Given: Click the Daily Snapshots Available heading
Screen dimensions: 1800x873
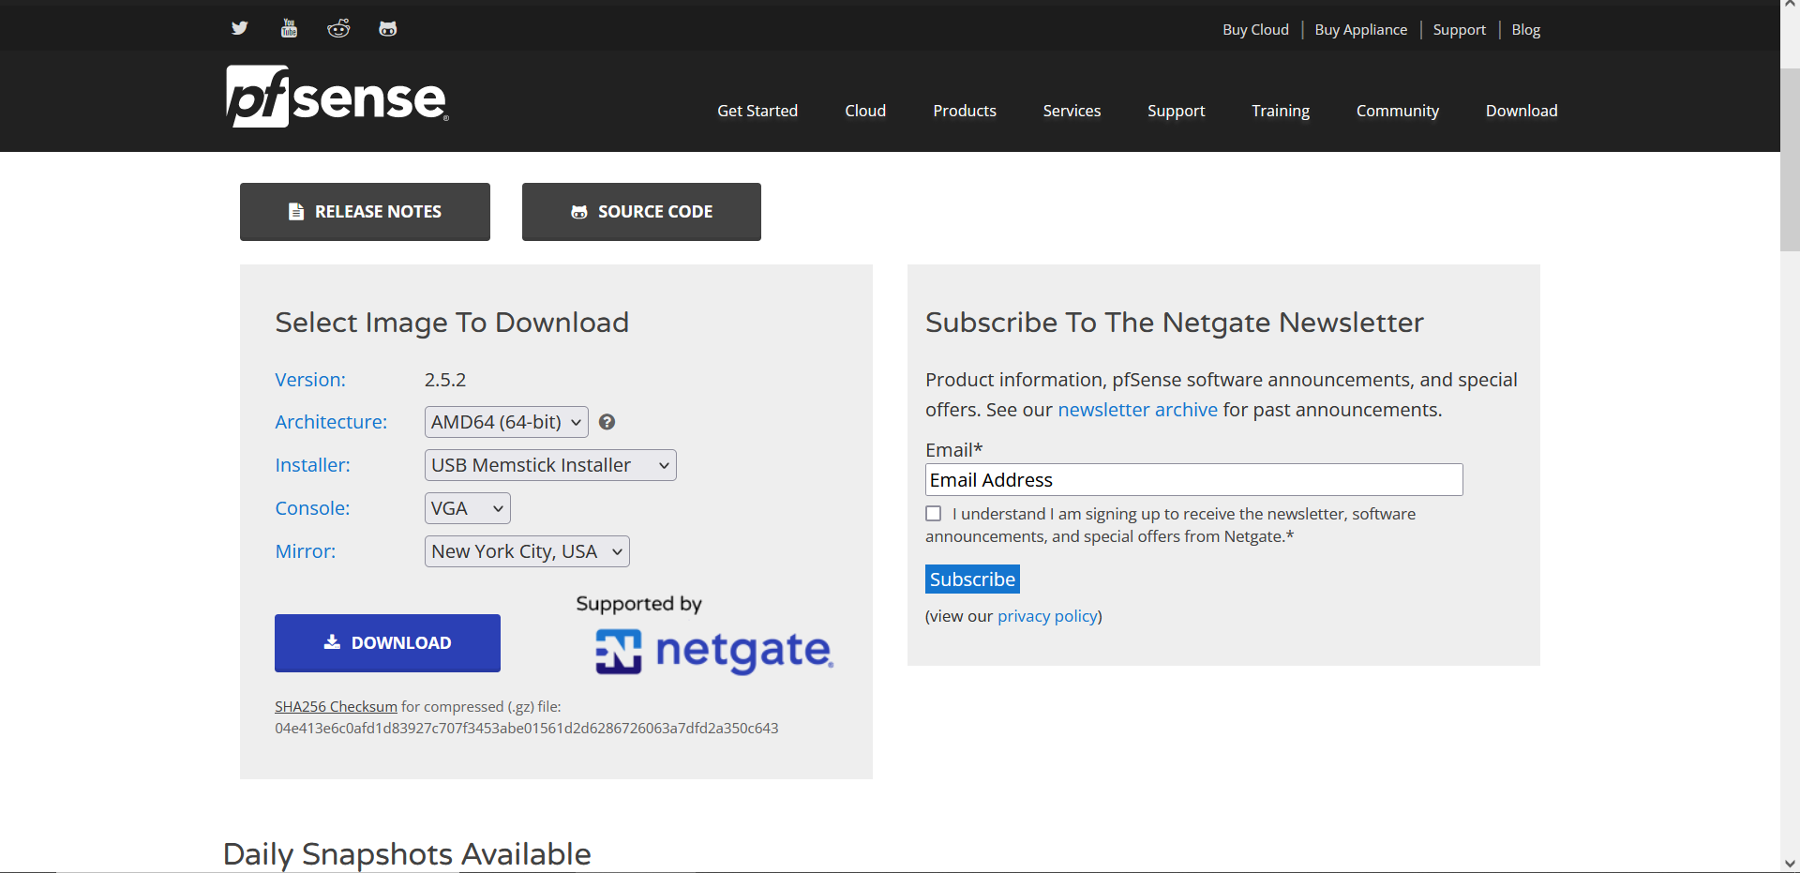Looking at the screenshot, I should coord(407,854).
